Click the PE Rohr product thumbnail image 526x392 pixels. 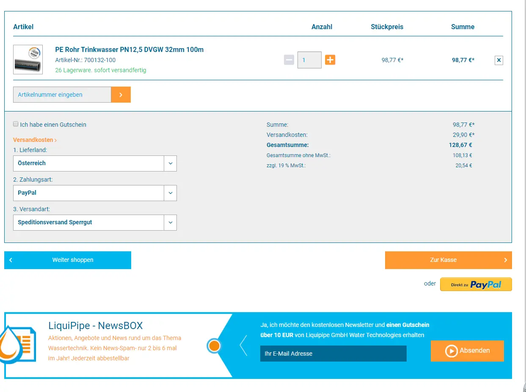pyautogui.click(x=28, y=60)
